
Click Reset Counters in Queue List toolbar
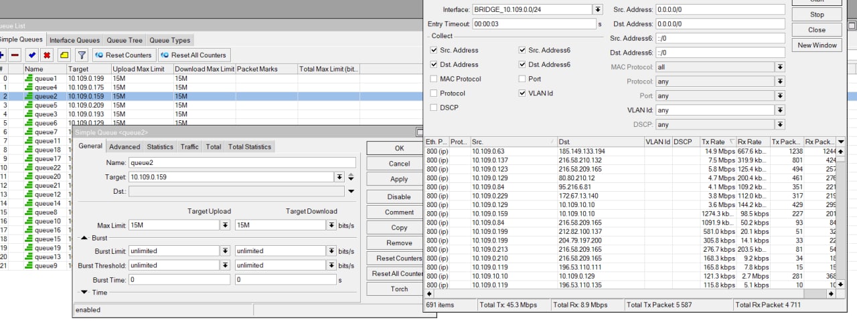123,55
